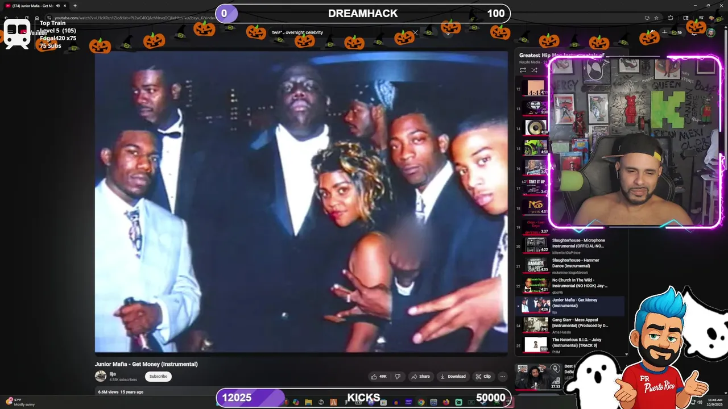Play Gang Starr Mass Appeal instrumental
Viewport: 728px width, 409px height.
(x=571, y=325)
